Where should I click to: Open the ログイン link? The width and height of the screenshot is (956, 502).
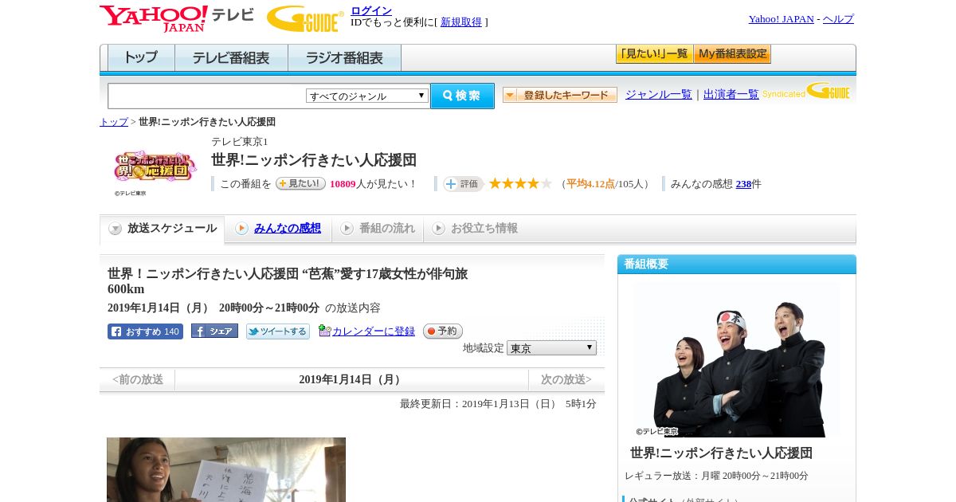pos(371,10)
